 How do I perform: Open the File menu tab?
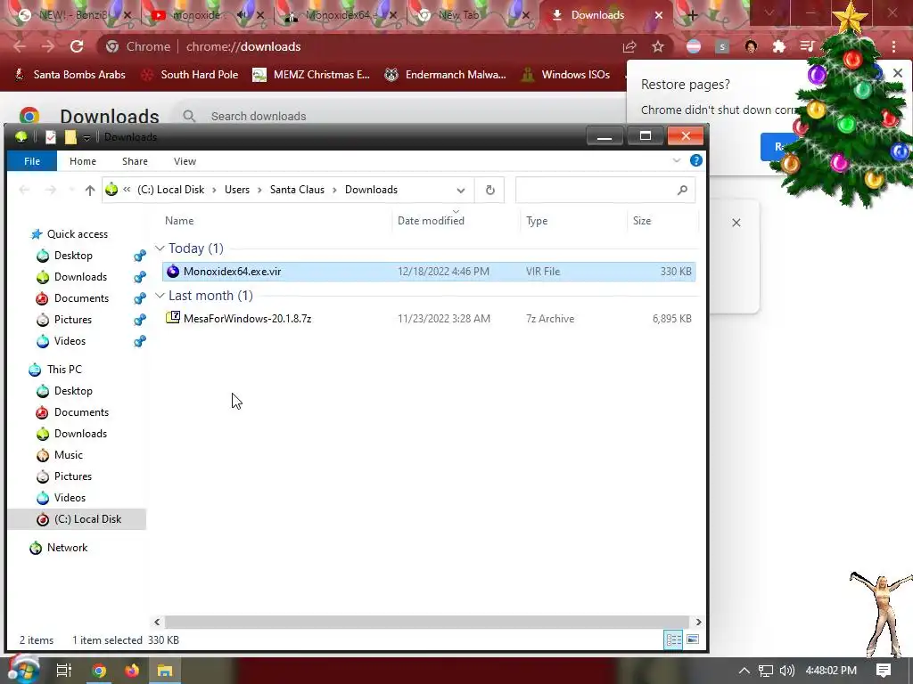point(32,161)
